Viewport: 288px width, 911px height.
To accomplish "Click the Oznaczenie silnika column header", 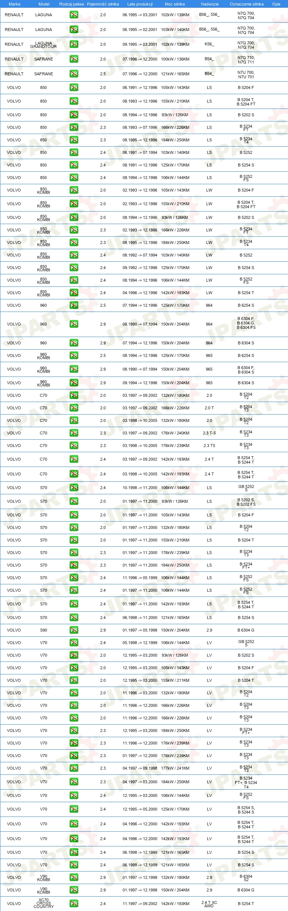I will (x=247, y=4).
